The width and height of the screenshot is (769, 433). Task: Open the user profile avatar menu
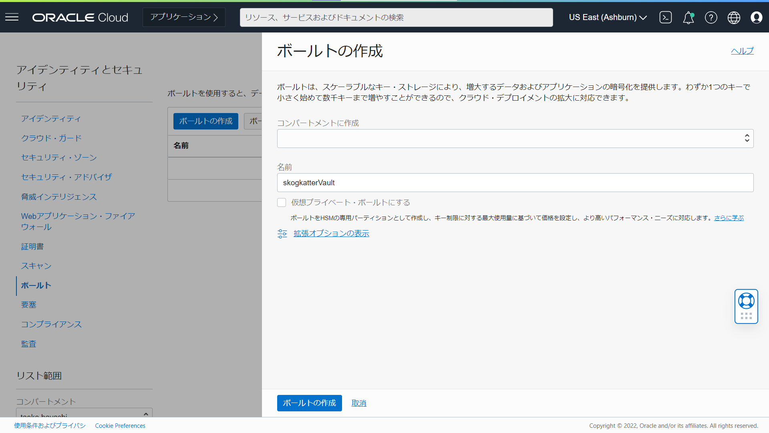point(757,17)
